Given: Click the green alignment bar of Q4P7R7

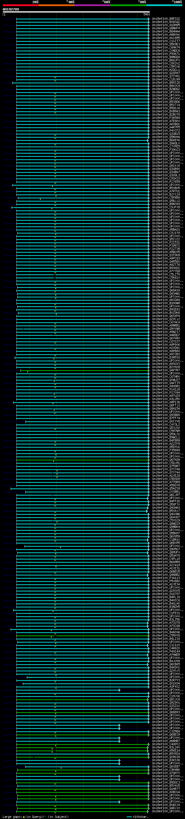Looking at the screenshot, I should pos(85,370).
